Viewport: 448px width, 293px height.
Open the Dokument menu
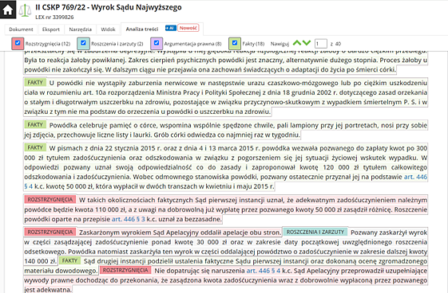[x=21, y=29]
